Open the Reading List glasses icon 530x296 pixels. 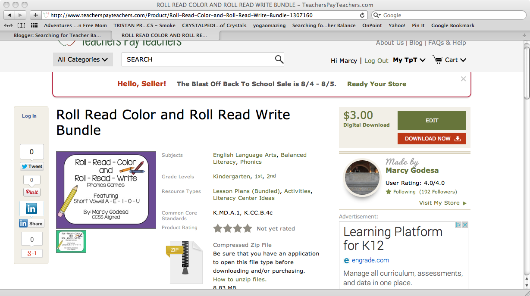click(9, 25)
